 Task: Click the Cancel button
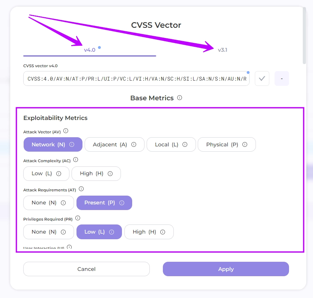86,269
